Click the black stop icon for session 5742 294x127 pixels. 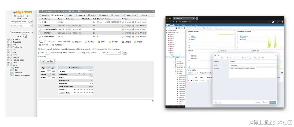(x=191, y=81)
